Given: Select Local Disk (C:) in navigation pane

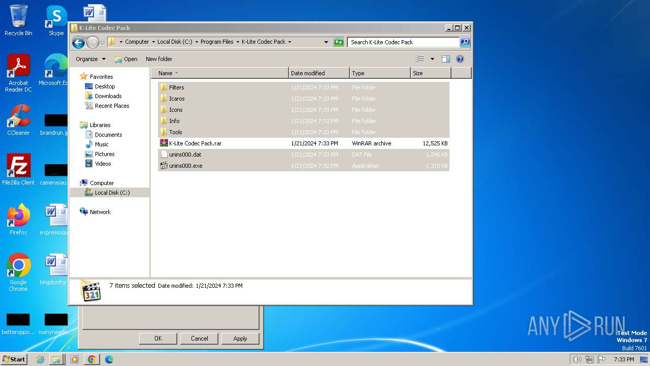Looking at the screenshot, I should click(x=112, y=193).
